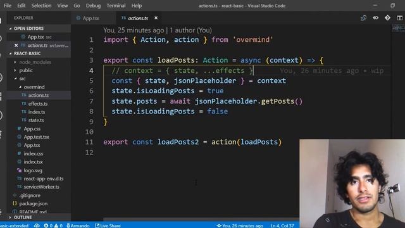Open the Selection menu

pos(41,6)
